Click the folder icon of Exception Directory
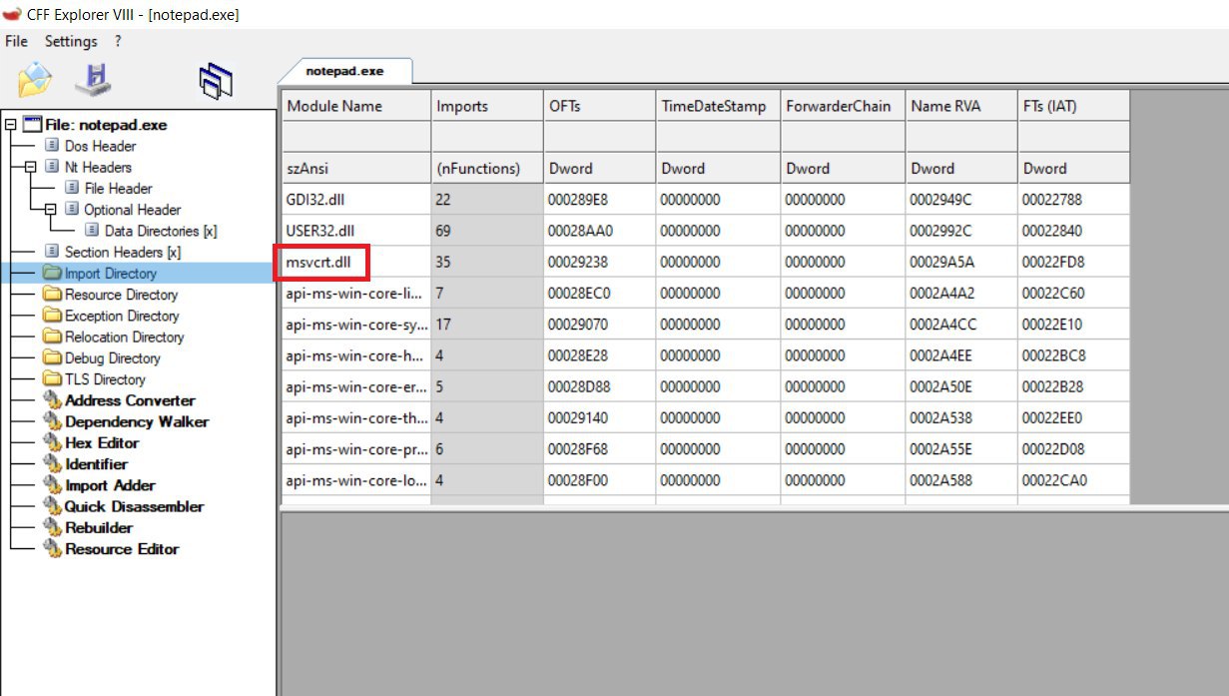This screenshot has width=1229, height=696. 52,316
